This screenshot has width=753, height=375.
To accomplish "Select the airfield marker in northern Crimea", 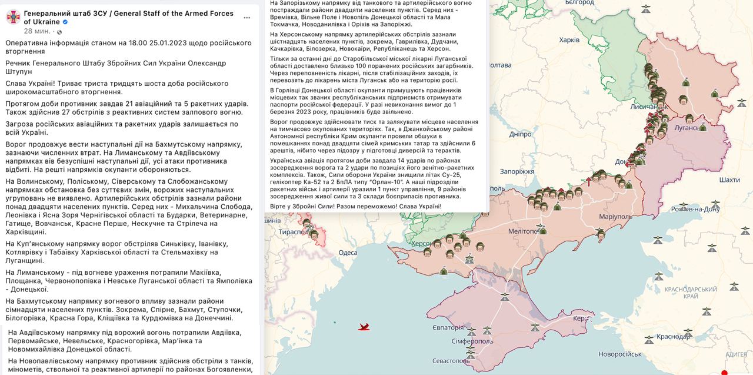I will tap(504, 297).
